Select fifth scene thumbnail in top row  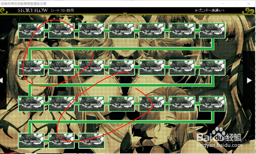(152, 31)
